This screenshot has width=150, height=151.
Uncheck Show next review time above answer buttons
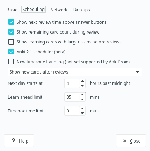[x=11, y=22]
